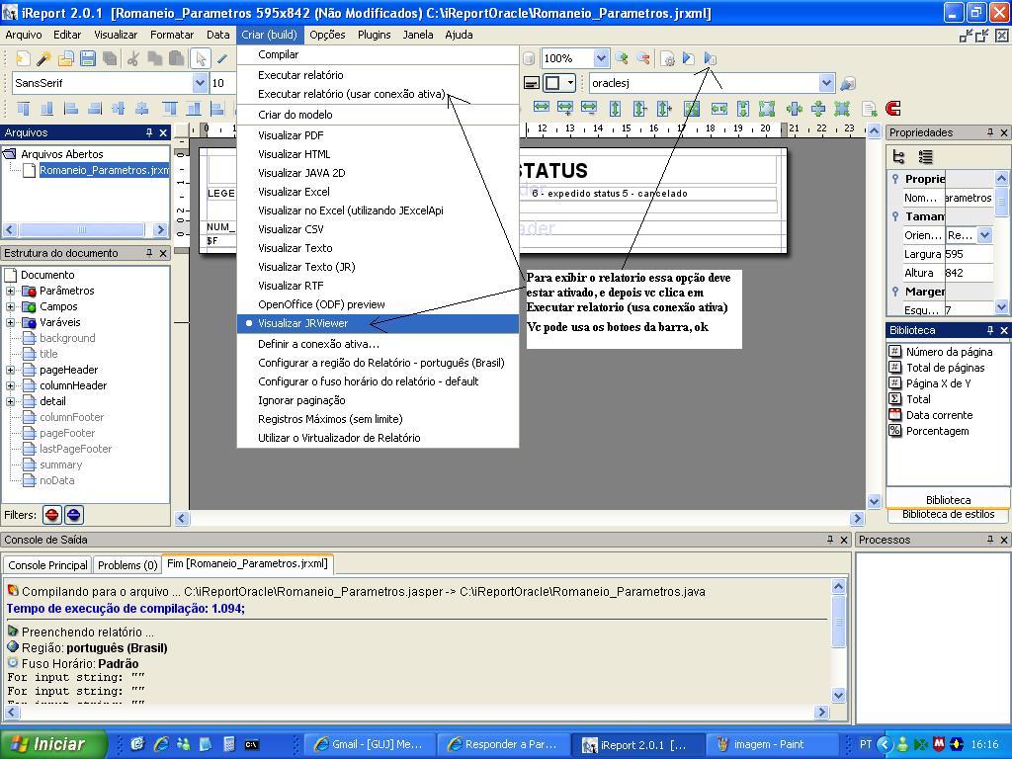Switch to the Console Principal tab
Image resolution: width=1012 pixels, height=759 pixels.
pos(47,565)
